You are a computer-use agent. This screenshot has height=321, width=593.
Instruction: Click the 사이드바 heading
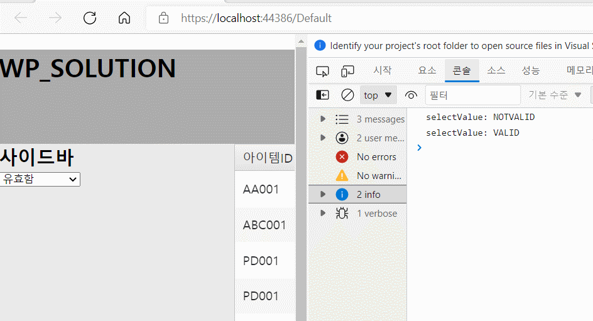click(36, 157)
